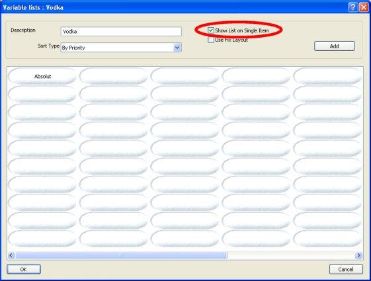Viewport: 371px width, 281px height.
Task: Confirm with the OK button
Action: tap(24, 269)
